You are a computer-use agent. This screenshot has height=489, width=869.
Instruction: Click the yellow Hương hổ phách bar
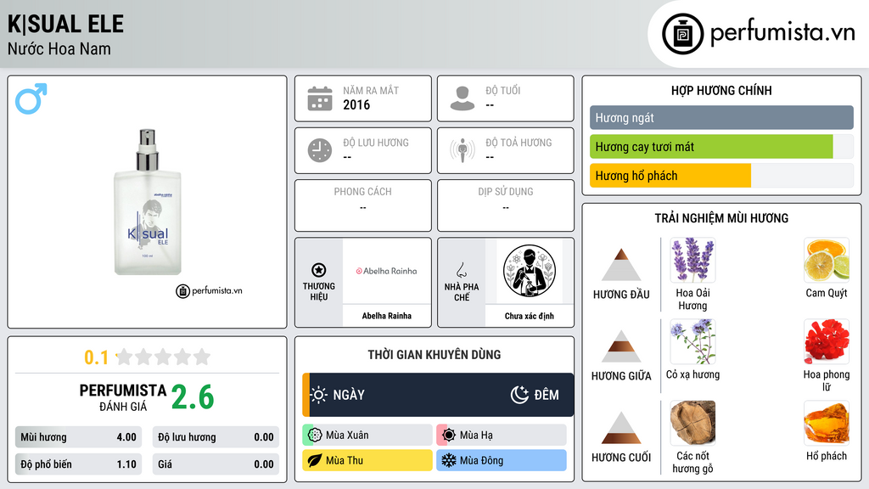pyautogui.click(x=670, y=175)
